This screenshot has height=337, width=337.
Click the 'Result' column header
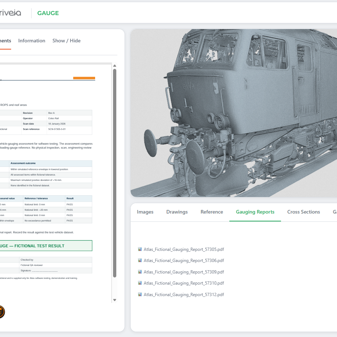point(70,198)
